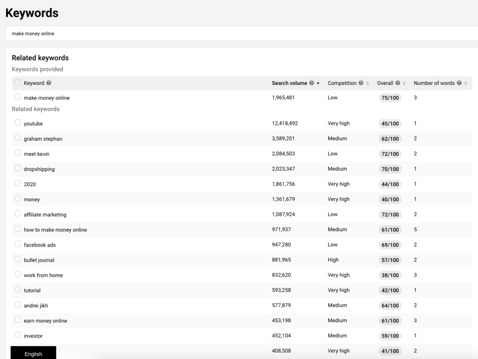
Task: Click the 38/100 score for work from home
Action: [x=390, y=275]
